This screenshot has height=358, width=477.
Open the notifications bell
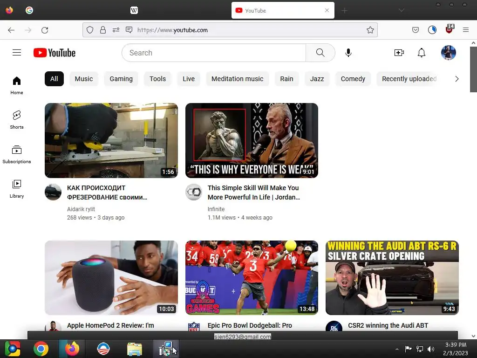[x=421, y=53]
